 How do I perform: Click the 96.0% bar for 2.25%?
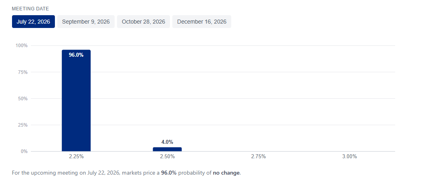coord(76,101)
